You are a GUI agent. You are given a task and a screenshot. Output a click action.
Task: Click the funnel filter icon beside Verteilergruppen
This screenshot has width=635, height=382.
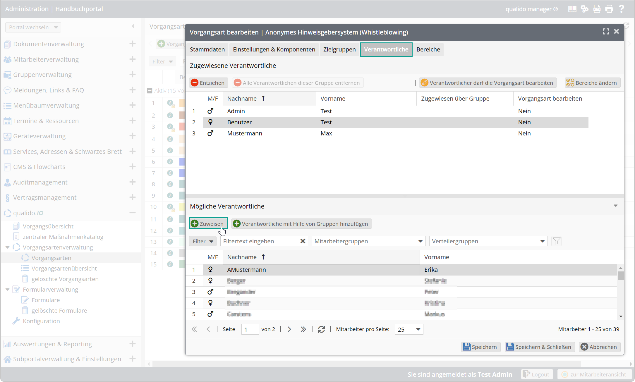click(x=556, y=241)
